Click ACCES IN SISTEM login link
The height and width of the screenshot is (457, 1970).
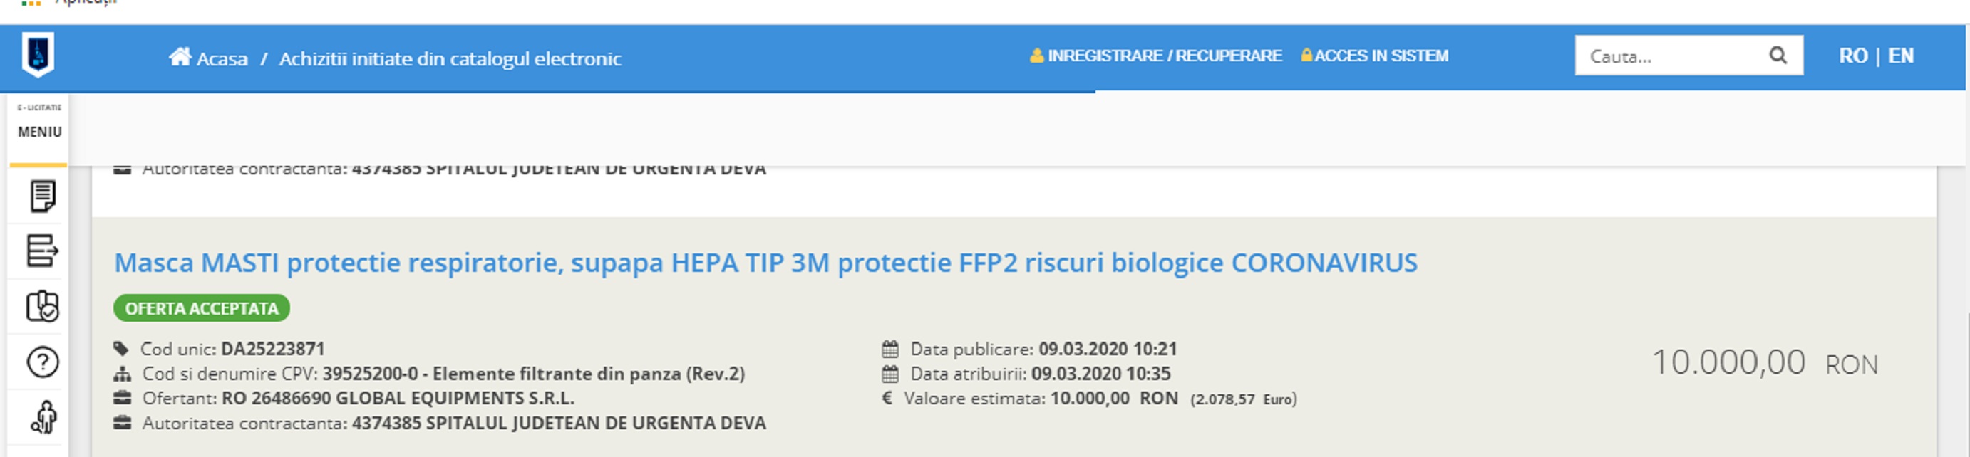(1381, 56)
